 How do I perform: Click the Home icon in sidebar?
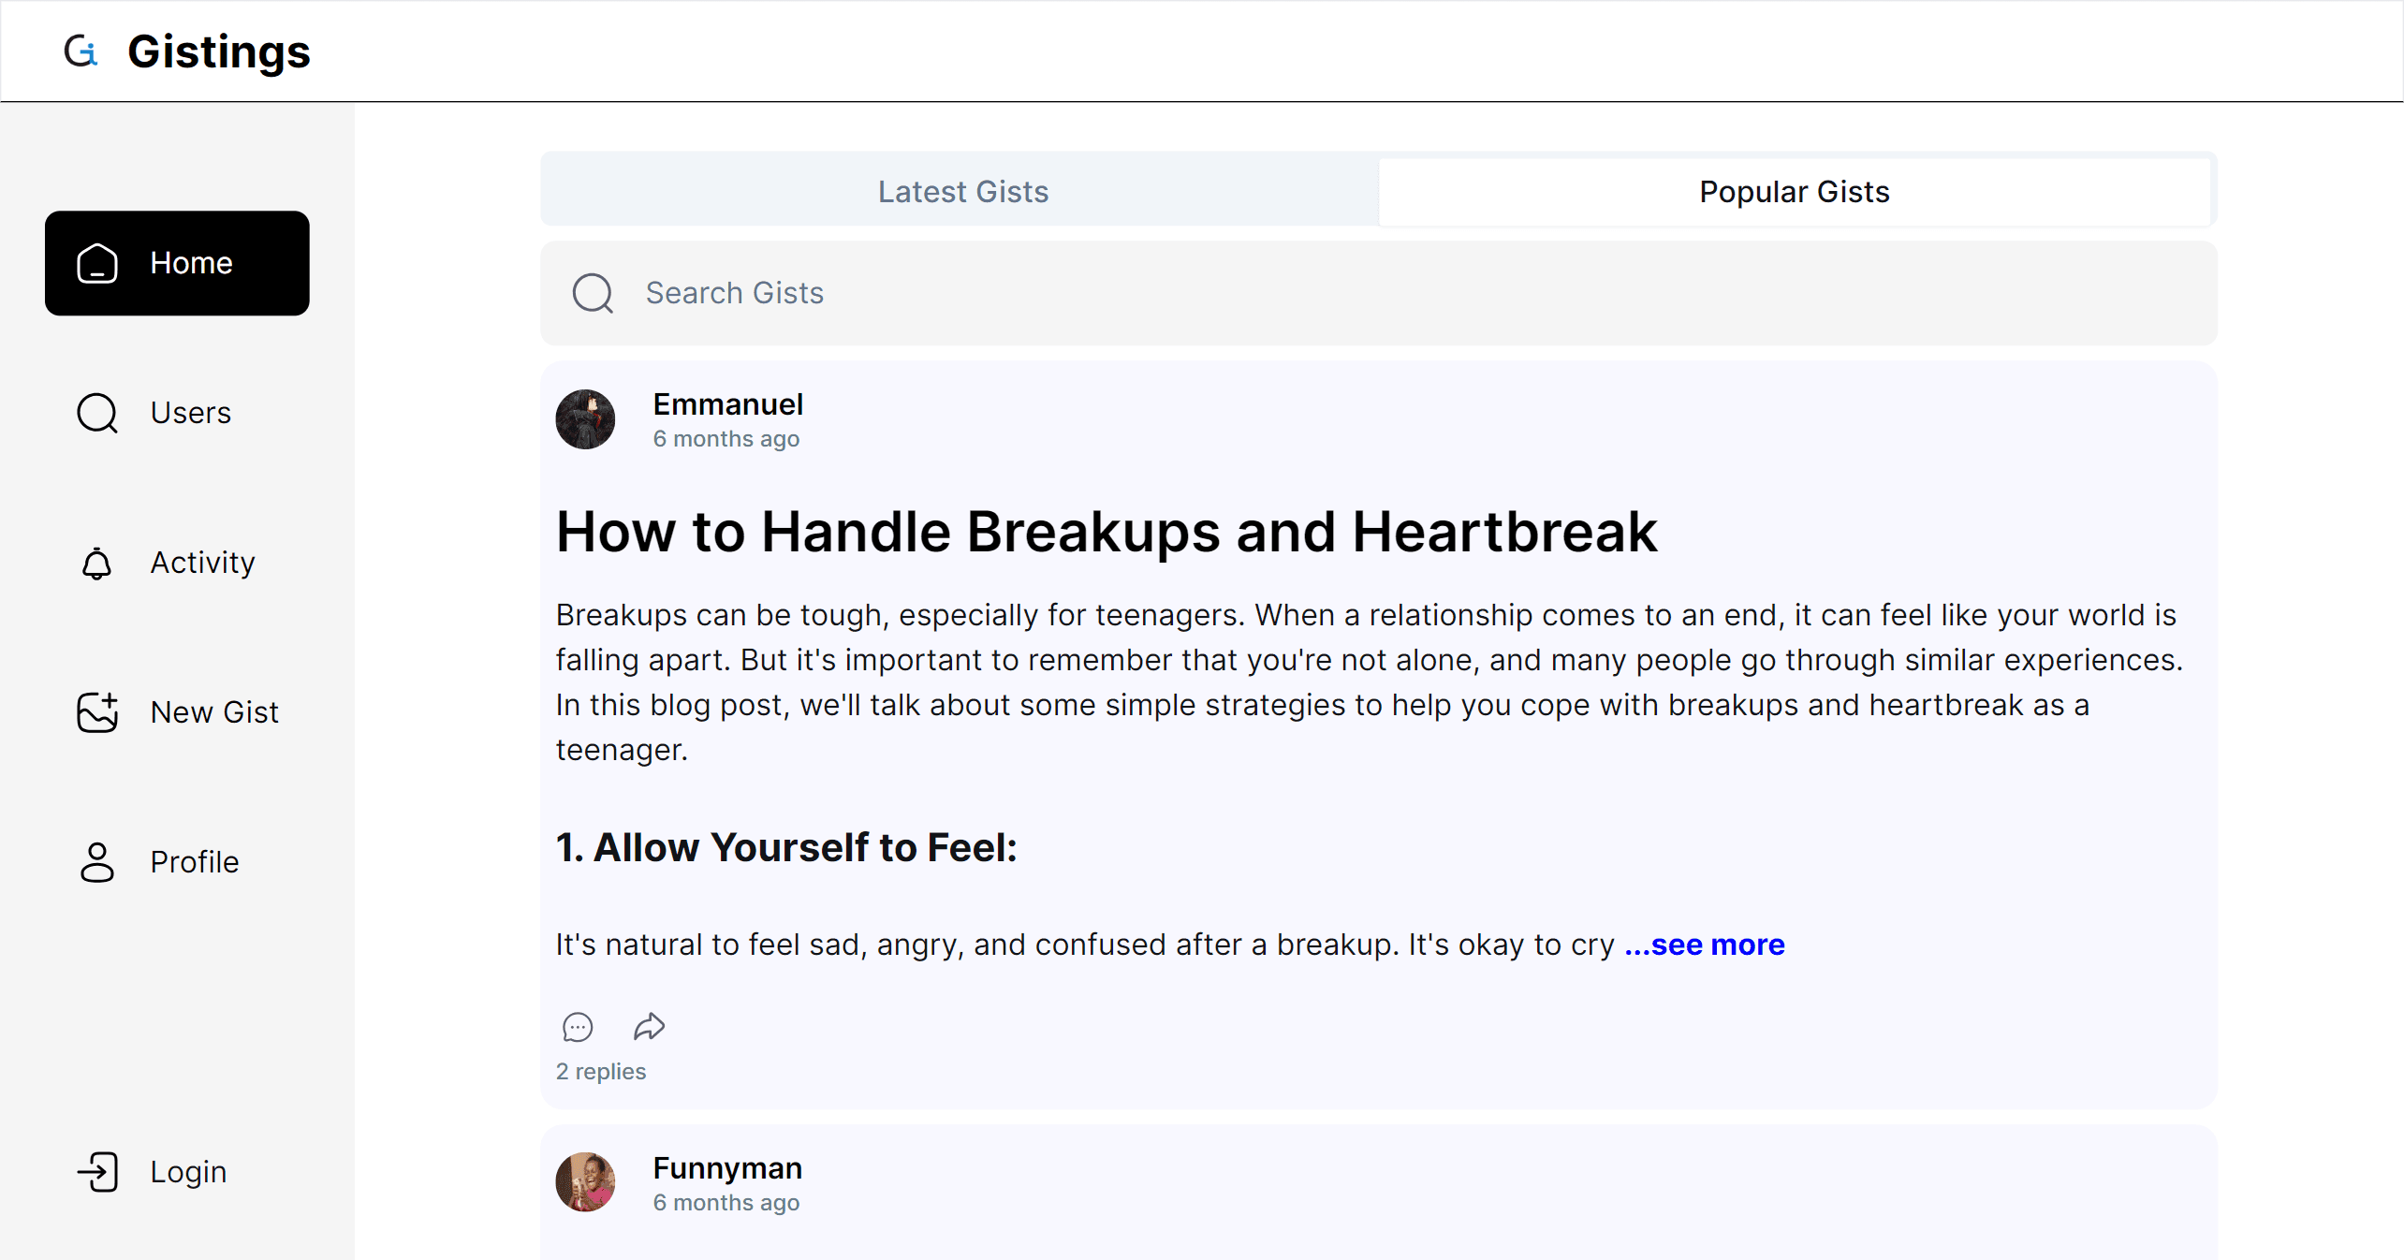pyautogui.click(x=97, y=263)
